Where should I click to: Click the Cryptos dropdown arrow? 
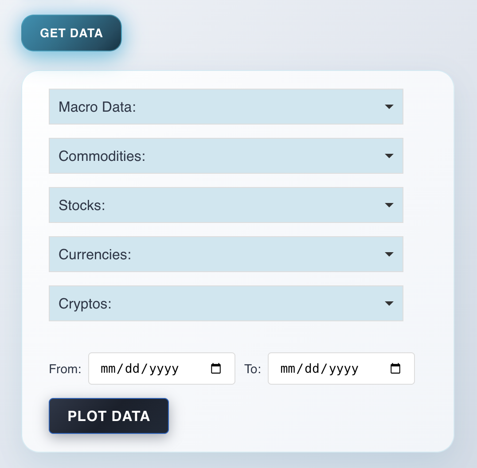click(x=389, y=304)
